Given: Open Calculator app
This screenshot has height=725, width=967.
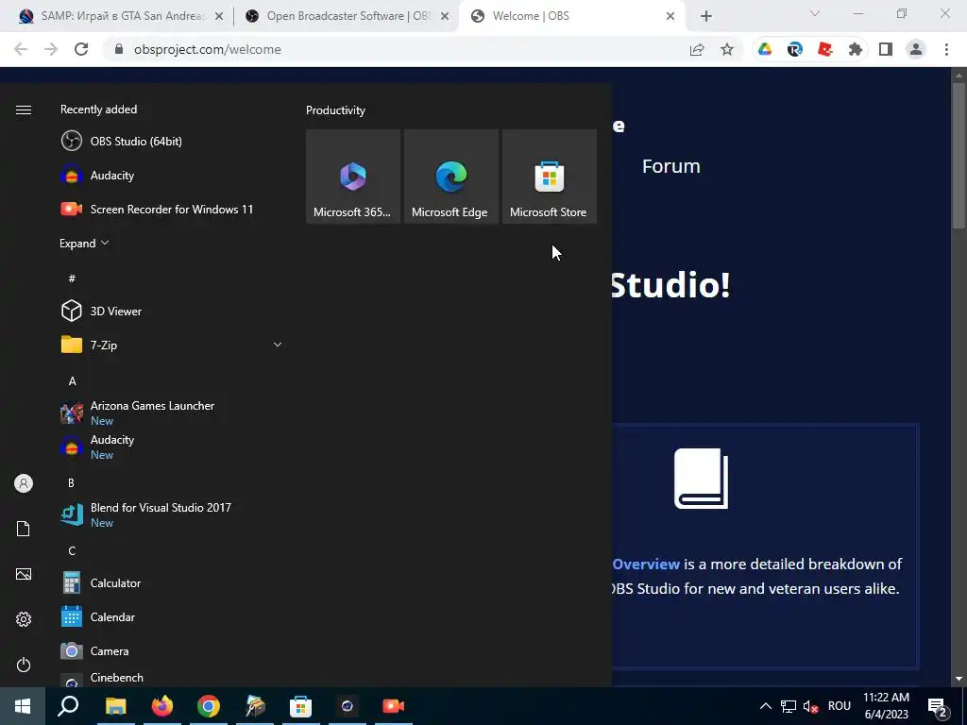Looking at the screenshot, I should pyautogui.click(x=172, y=582).
